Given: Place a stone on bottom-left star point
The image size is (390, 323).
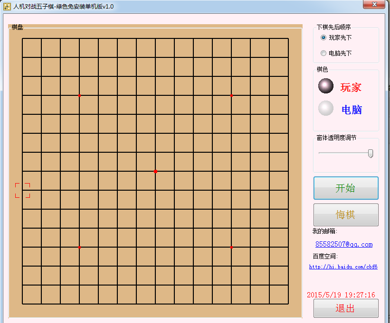Looking at the screenshot, I should point(80,248).
